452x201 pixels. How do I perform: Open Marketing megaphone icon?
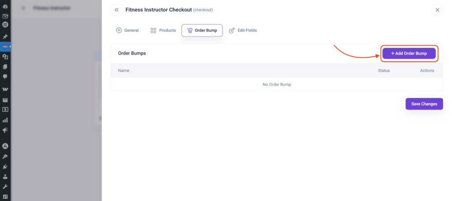5,130
